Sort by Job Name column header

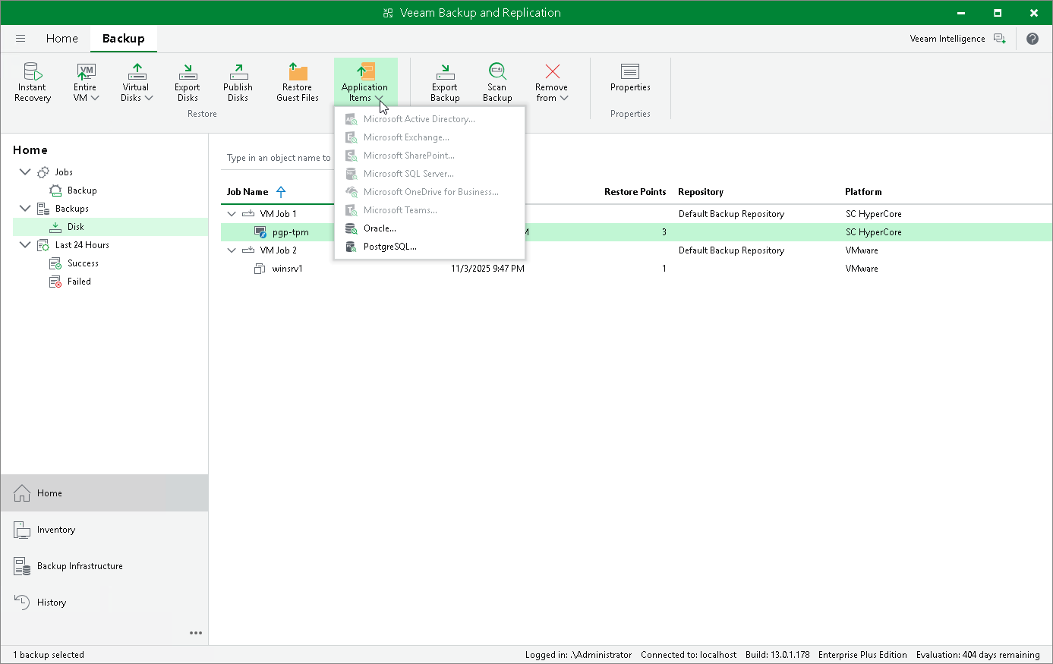pos(247,192)
